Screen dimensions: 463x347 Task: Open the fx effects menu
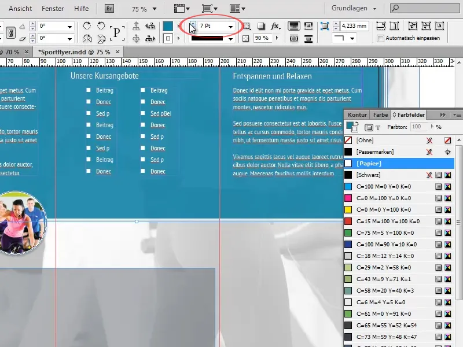tap(275, 26)
